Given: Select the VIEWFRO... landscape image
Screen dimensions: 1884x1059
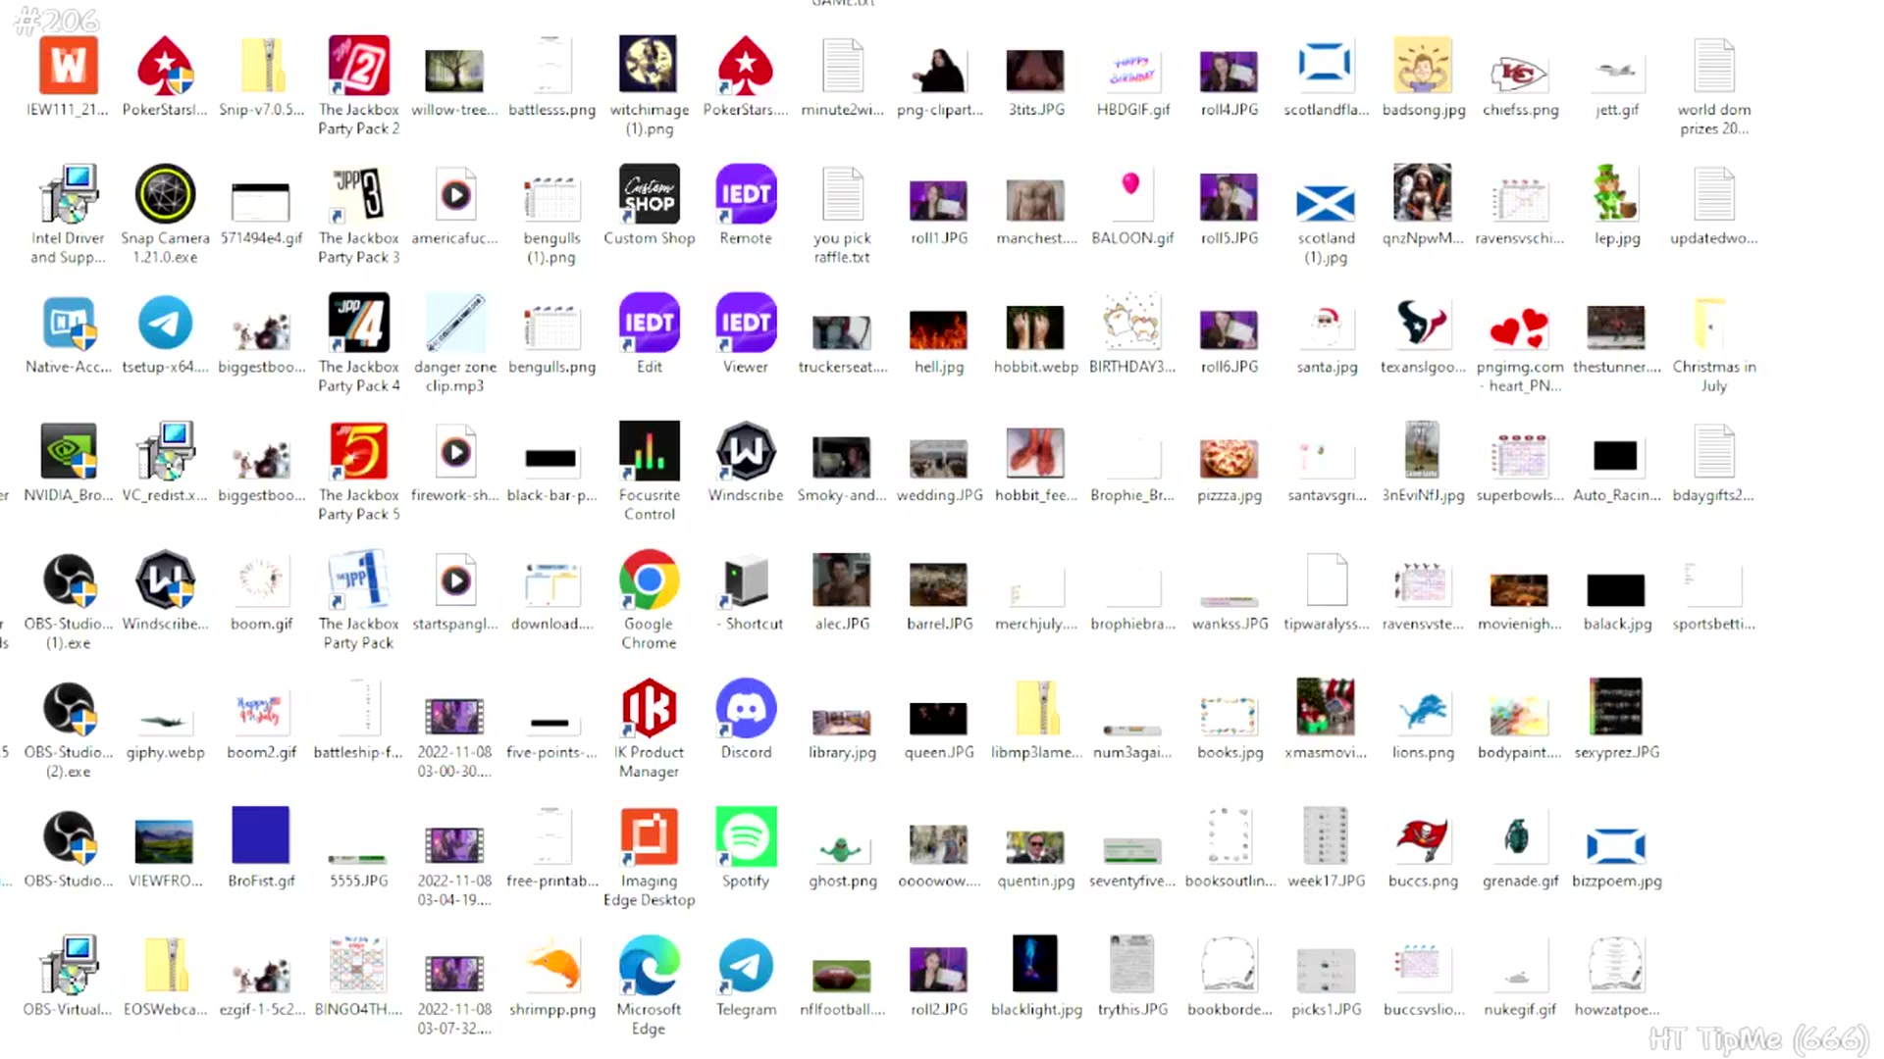Looking at the screenshot, I should (x=165, y=841).
